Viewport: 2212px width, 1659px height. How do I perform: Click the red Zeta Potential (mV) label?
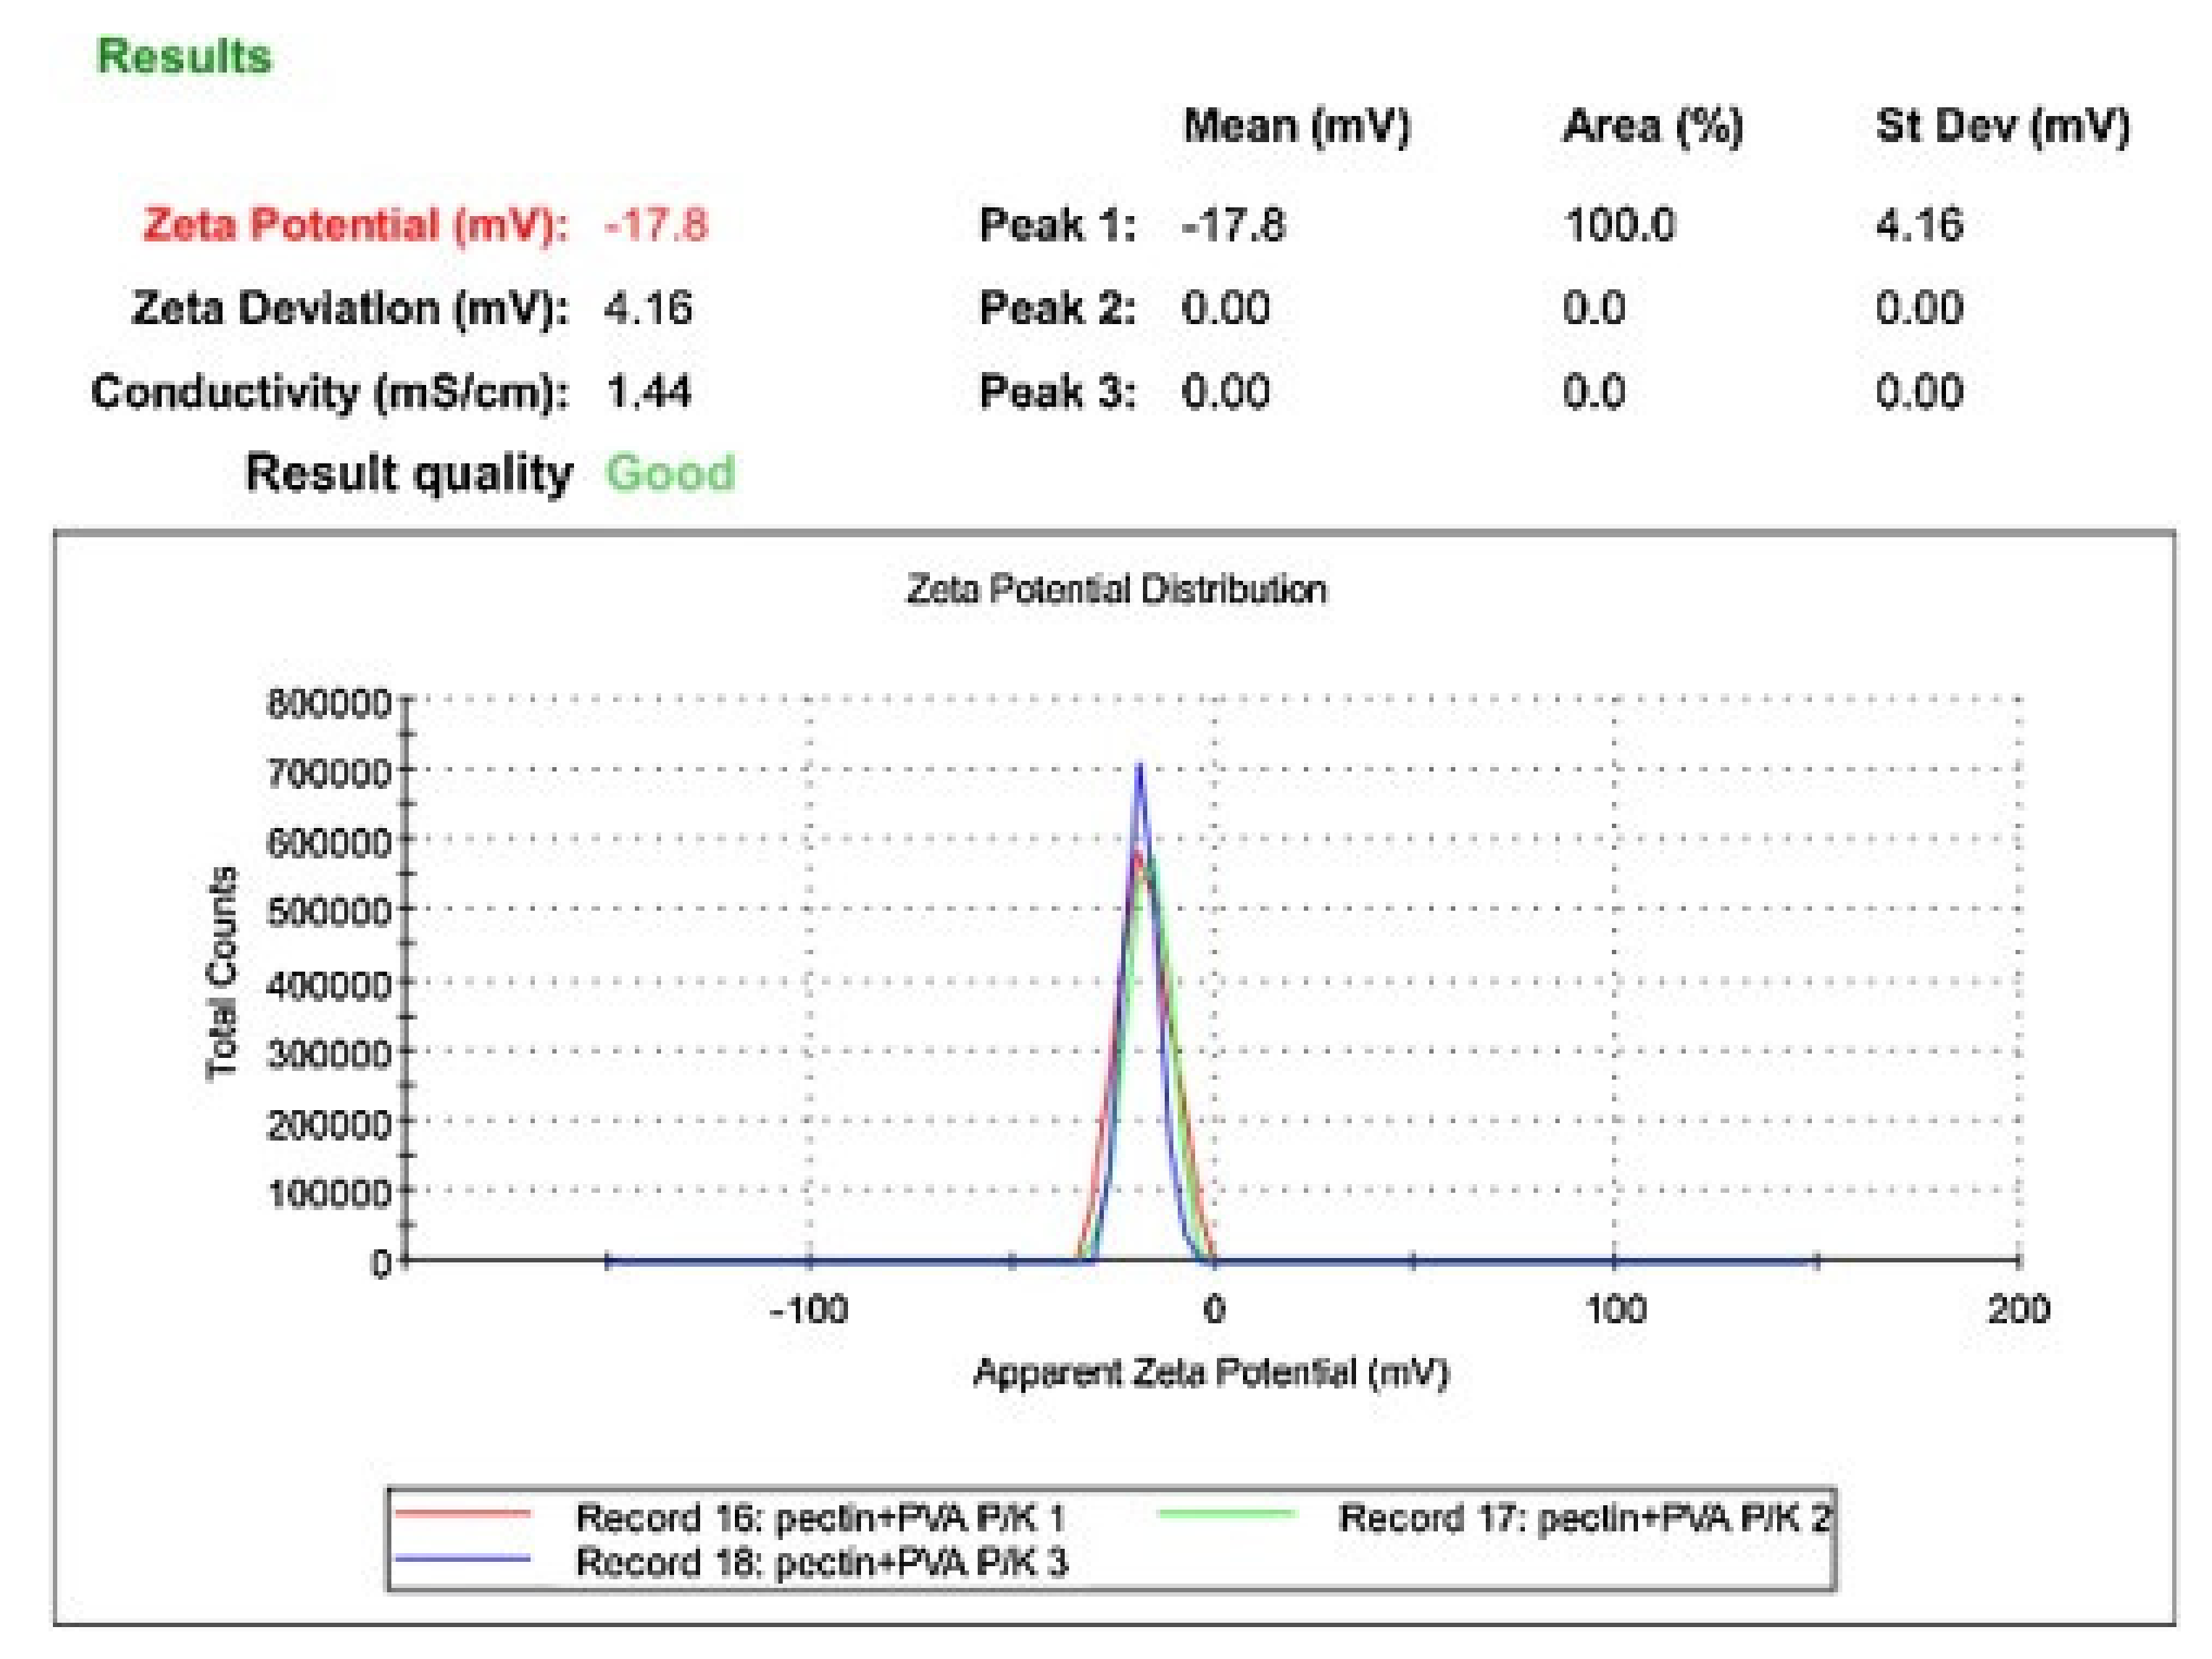355,224
